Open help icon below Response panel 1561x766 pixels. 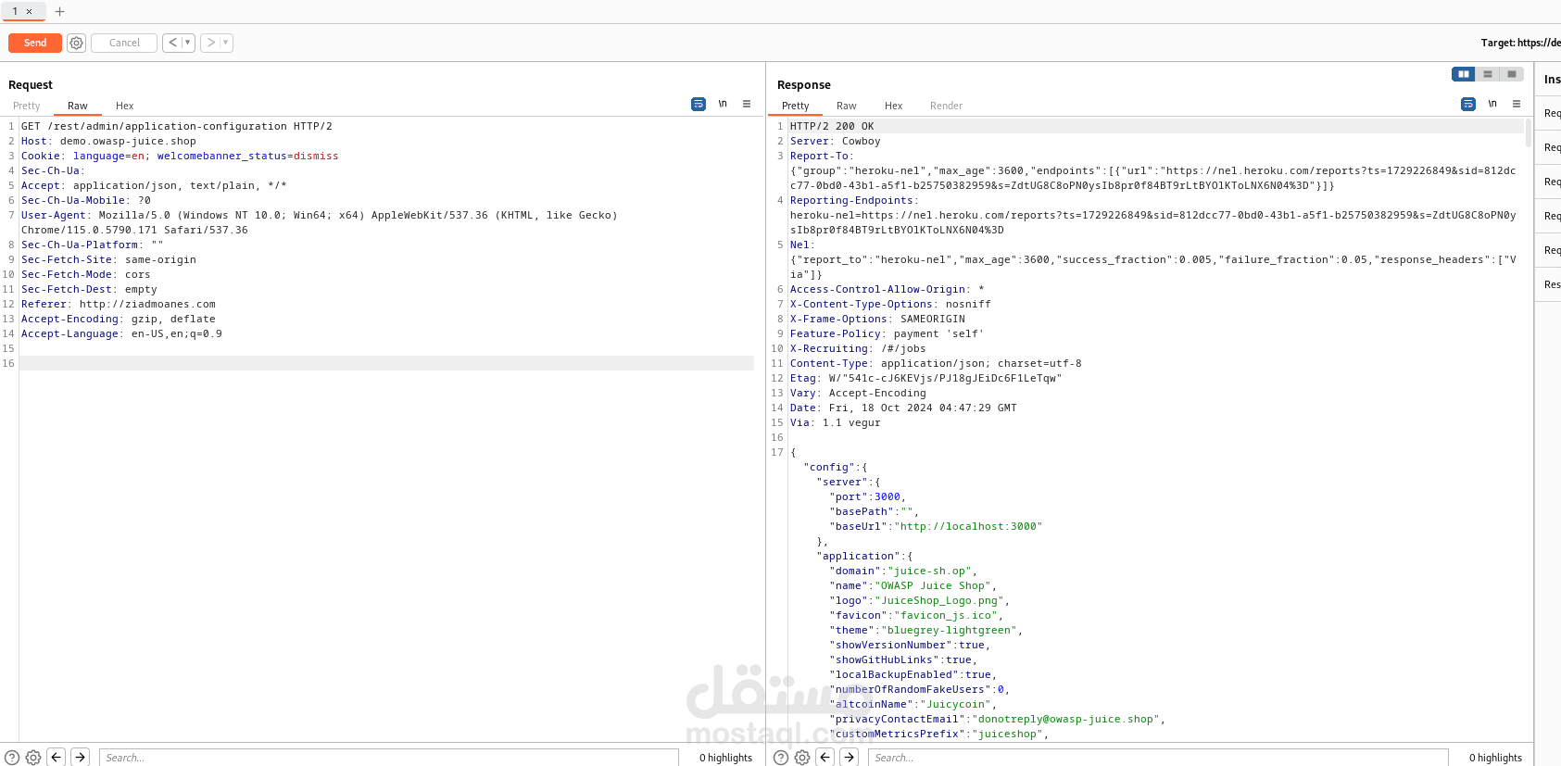coord(781,758)
